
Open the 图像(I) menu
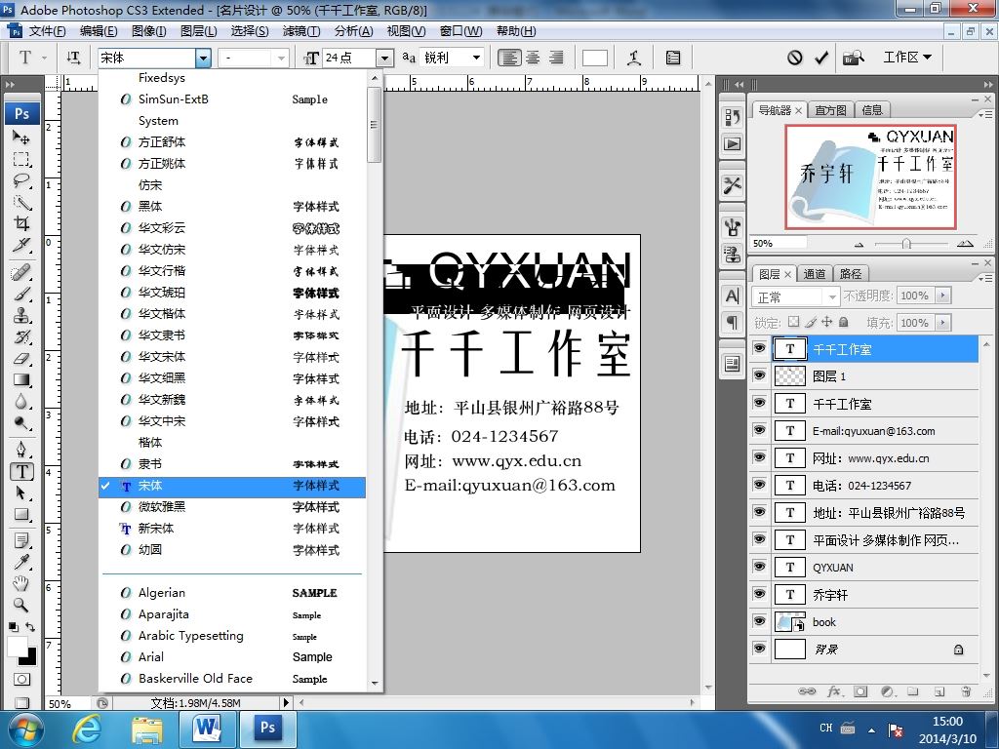coord(149,31)
